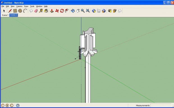
Task: Select the Offset tool
Action: 67,11
